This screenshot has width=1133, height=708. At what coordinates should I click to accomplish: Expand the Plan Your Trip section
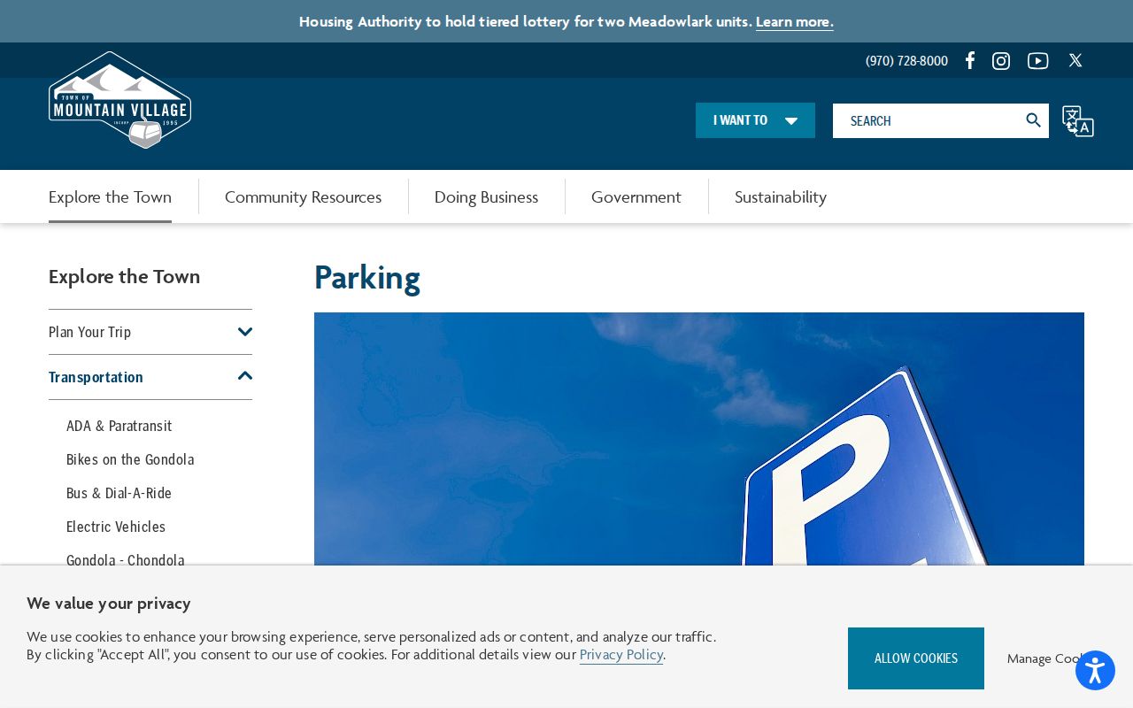click(x=245, y=332)
